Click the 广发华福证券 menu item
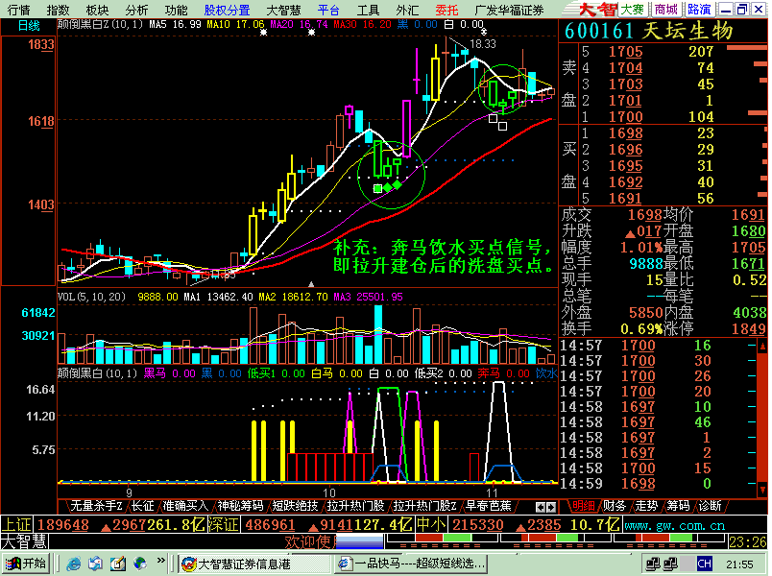772x576 pixels. point(510,10)
